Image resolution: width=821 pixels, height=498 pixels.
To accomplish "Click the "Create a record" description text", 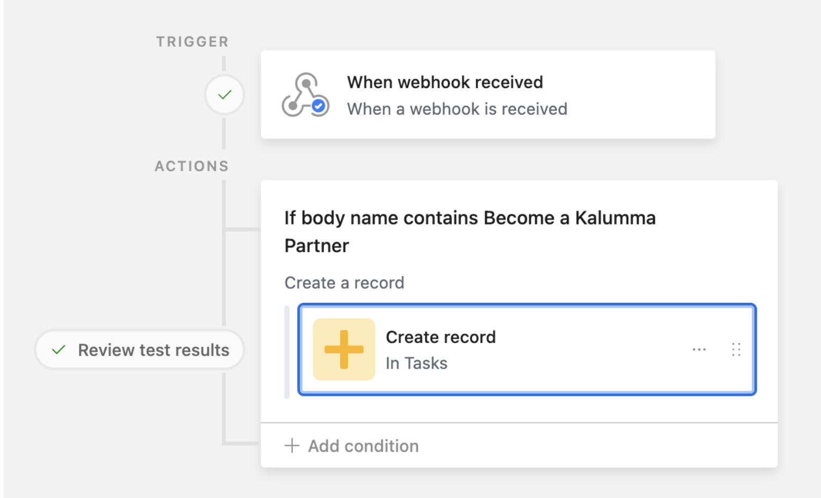I will (x=344, y=283).
